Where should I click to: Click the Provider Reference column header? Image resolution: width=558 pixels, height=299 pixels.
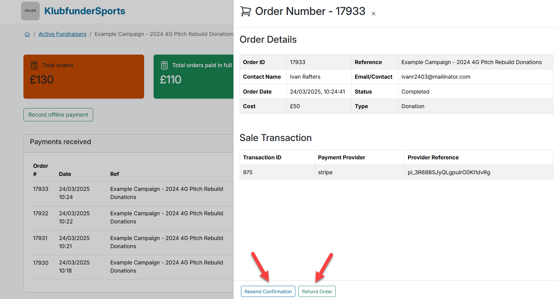coord(433,157)
